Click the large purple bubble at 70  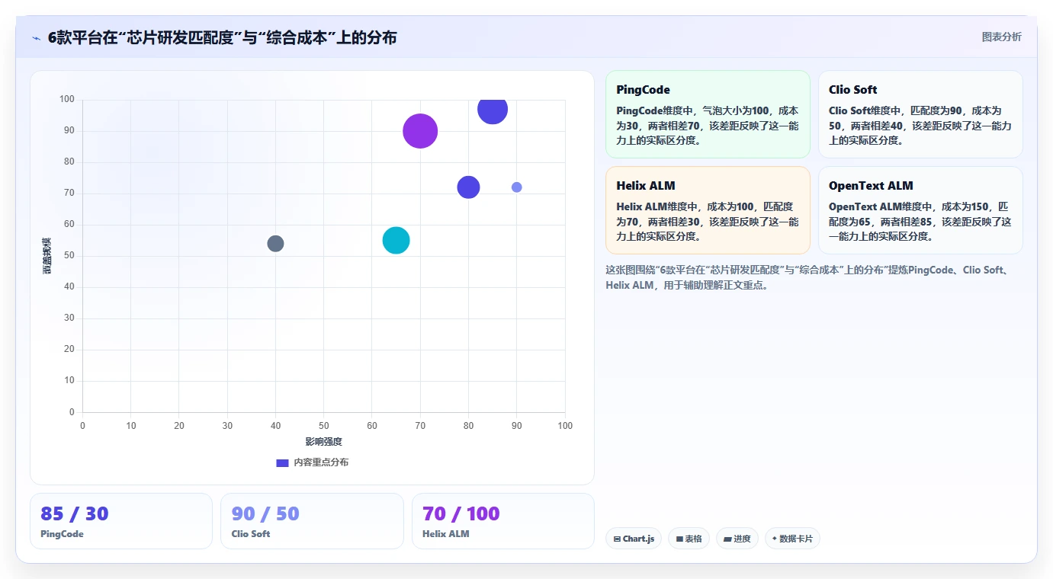click(x=420, y=131)
